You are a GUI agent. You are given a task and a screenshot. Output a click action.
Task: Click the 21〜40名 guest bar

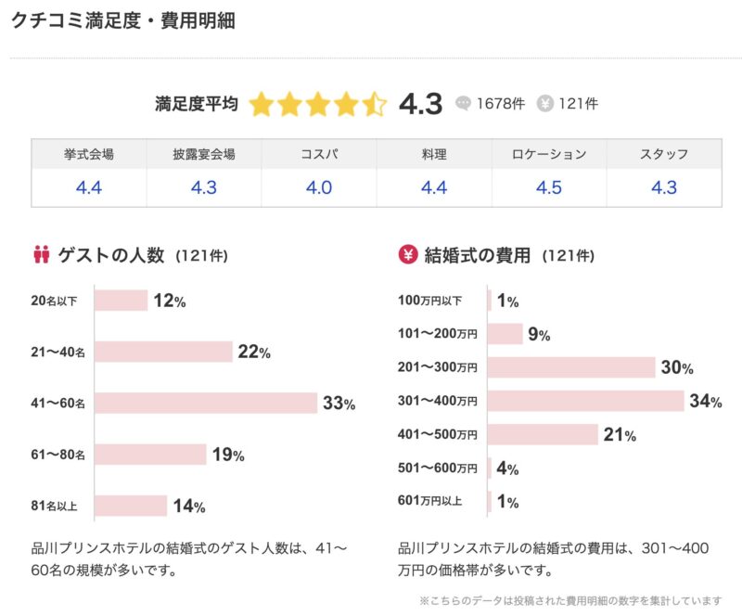pos(162,353)
